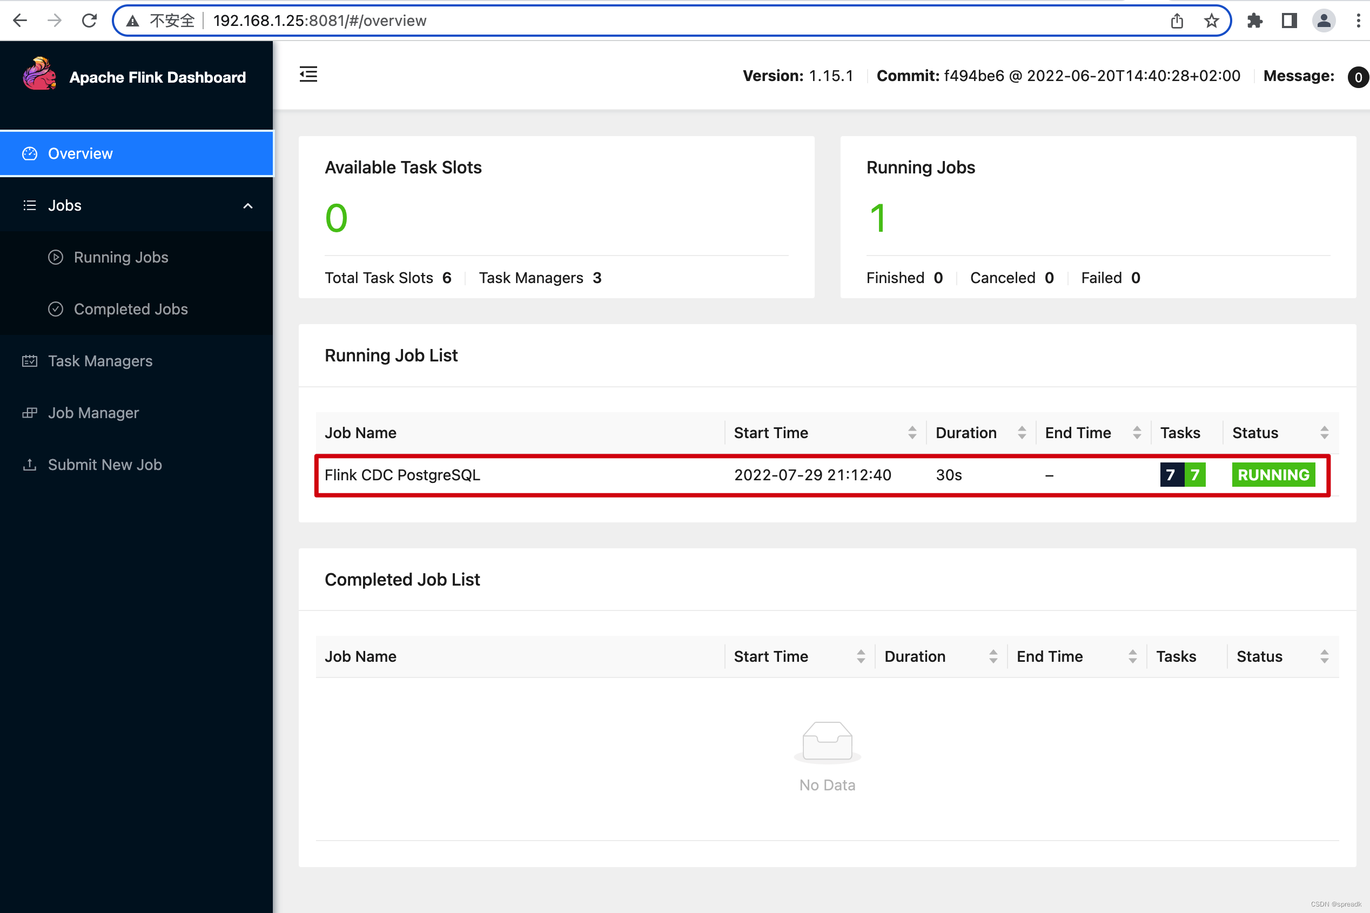Image resolution: width=1370 pixels, height=913 pixels.
Task: Bookmark this page with the star icon
Action: pos(1211,21)
